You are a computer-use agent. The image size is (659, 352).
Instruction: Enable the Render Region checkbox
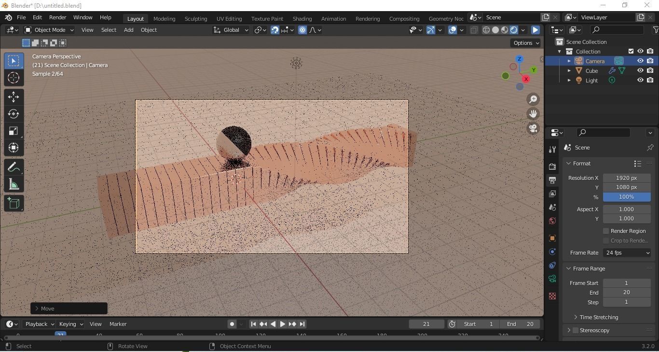coord(606,231)
